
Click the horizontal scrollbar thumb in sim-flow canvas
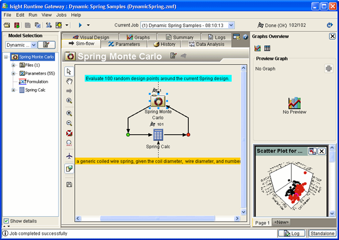(x=158, y=219)
